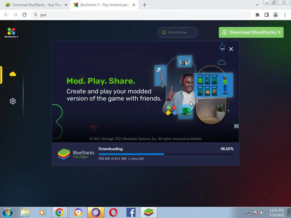Viewport: 291px width, 218px height.
Task: Open Windows Explorer from taskbar
Action: coord(25,212)
